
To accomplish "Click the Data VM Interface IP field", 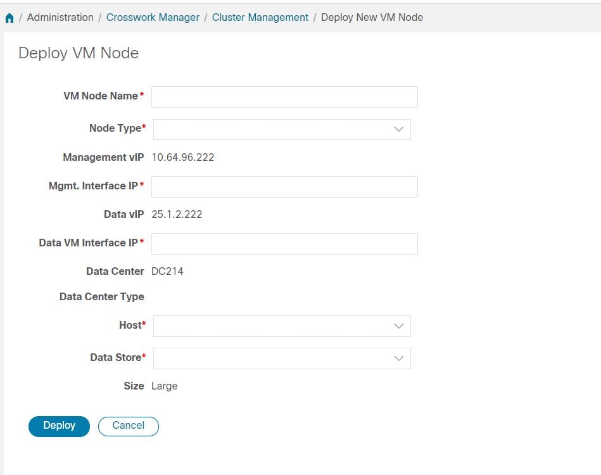I will [284, 243].
